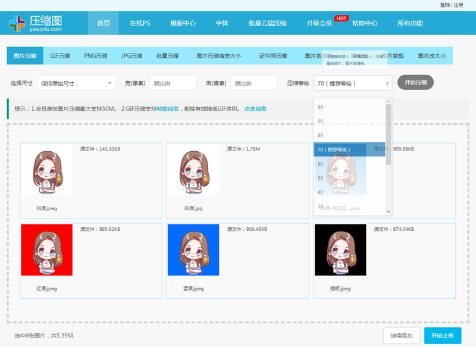Open the 首页 navigation item
The height and width of the screenshot is (347, 476).
[104, 23]
